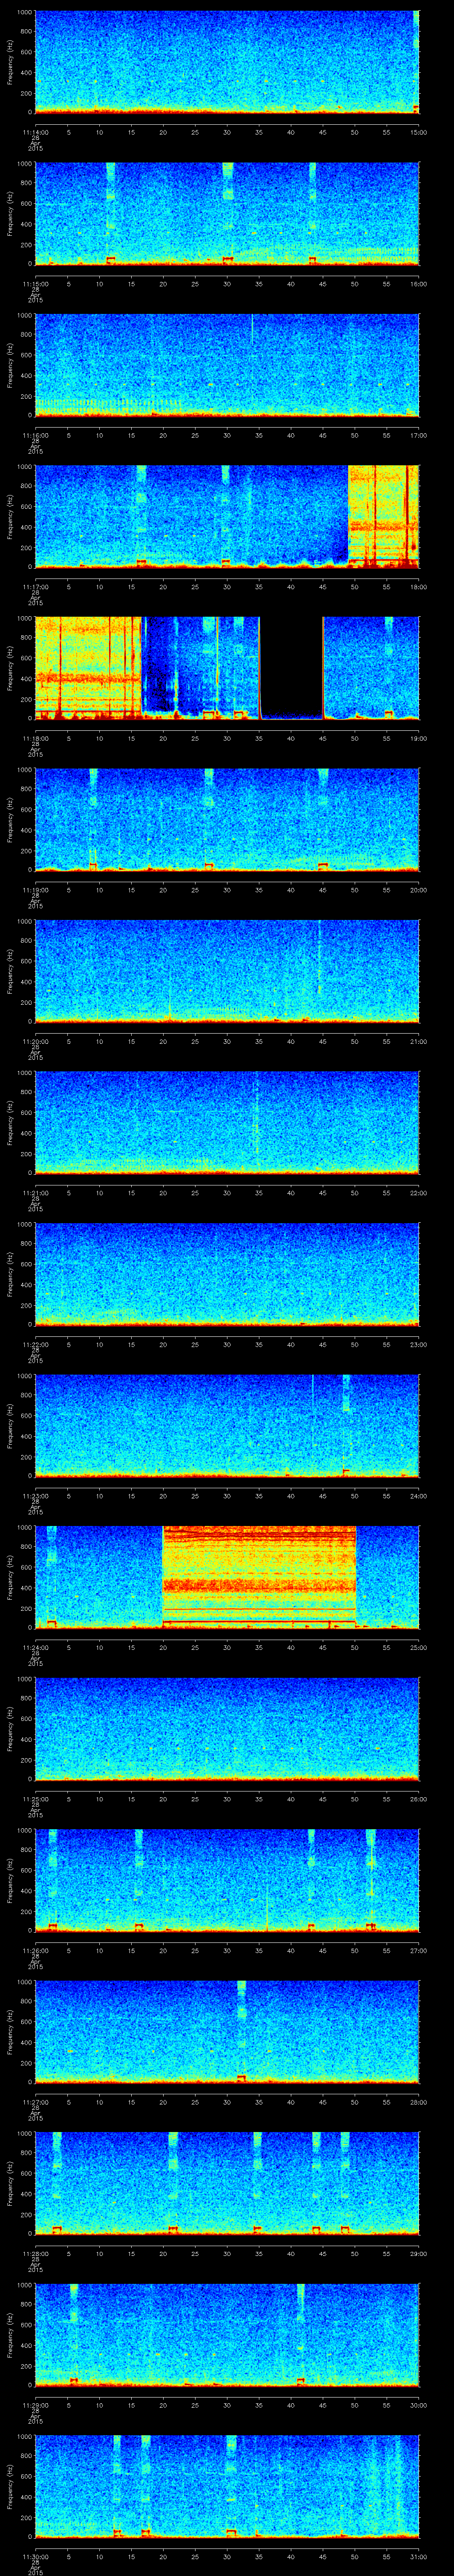Image resolution: width=454 pixels, height=2576 pixels.
Task: Click the '11:30:00' start time label
Action: [35, 2556]
